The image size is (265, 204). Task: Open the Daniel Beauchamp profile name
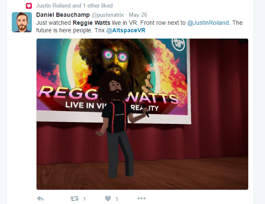(63, 15)
